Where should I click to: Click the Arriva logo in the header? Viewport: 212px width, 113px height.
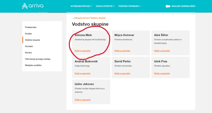tap(33, 6)
